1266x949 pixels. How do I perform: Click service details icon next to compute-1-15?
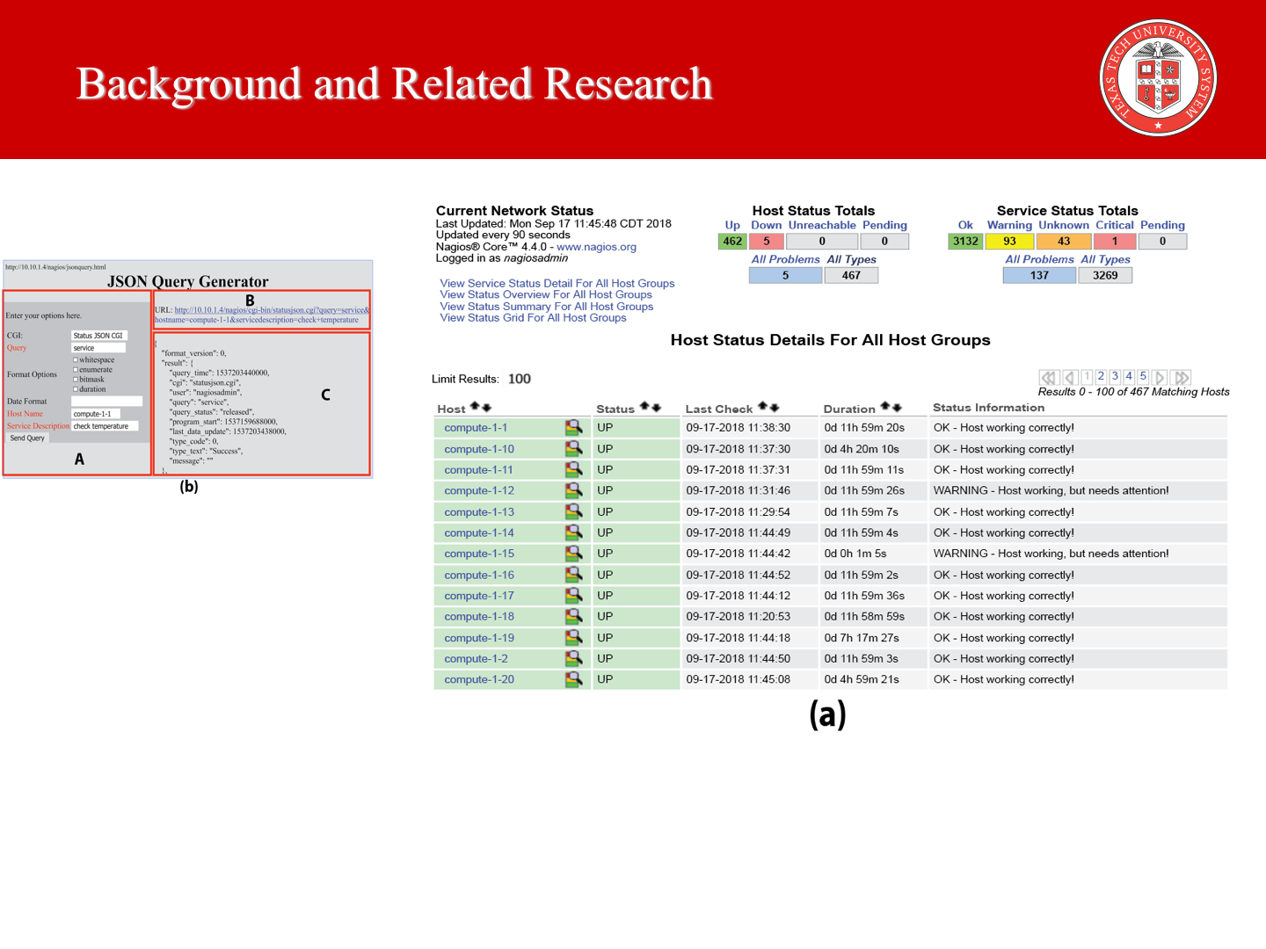tap(573, 554)
